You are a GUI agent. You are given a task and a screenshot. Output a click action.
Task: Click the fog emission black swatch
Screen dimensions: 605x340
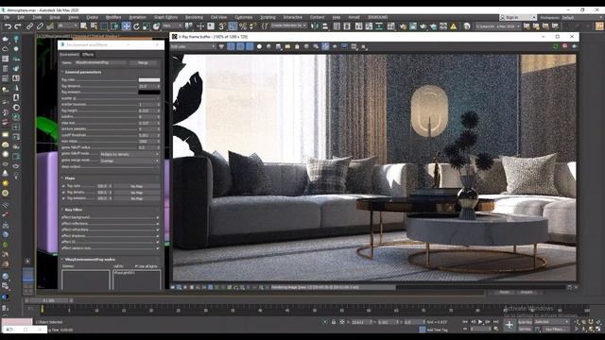pyautogui.click(x=149, y=93)
